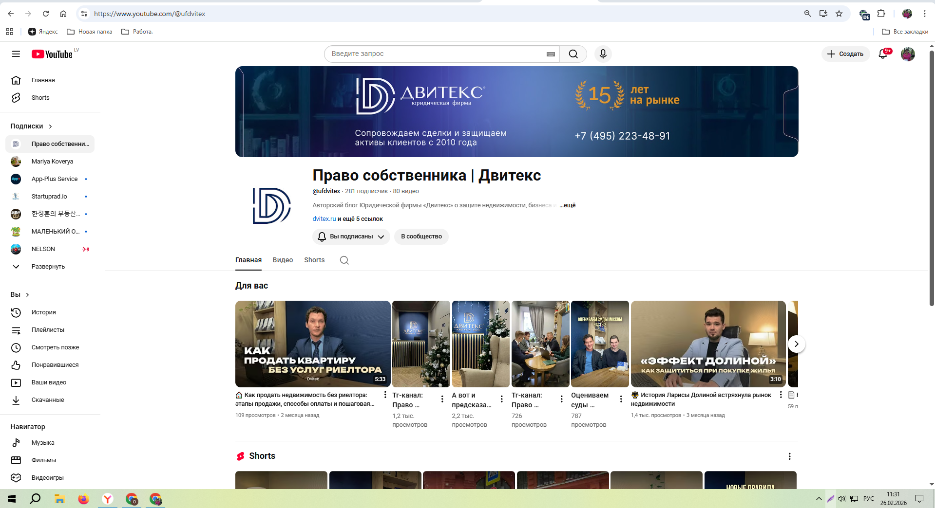
Task: Search within channel using the magnifier icon
Action: 344,260
